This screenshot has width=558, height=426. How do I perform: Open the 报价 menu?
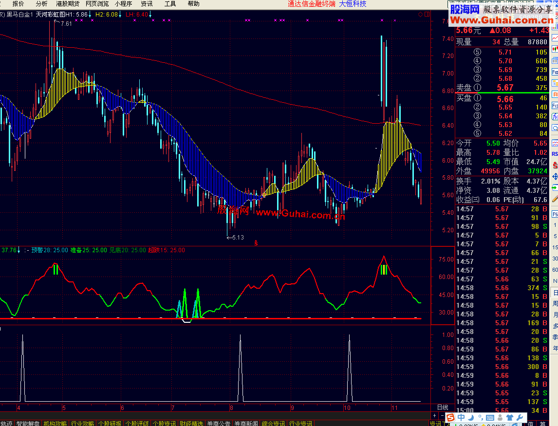tap(18, 4)
